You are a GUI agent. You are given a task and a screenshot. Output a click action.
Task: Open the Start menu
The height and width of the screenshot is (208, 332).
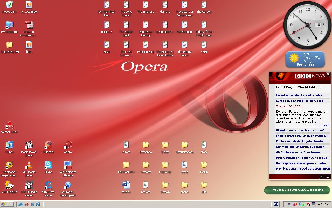point(7,204)
